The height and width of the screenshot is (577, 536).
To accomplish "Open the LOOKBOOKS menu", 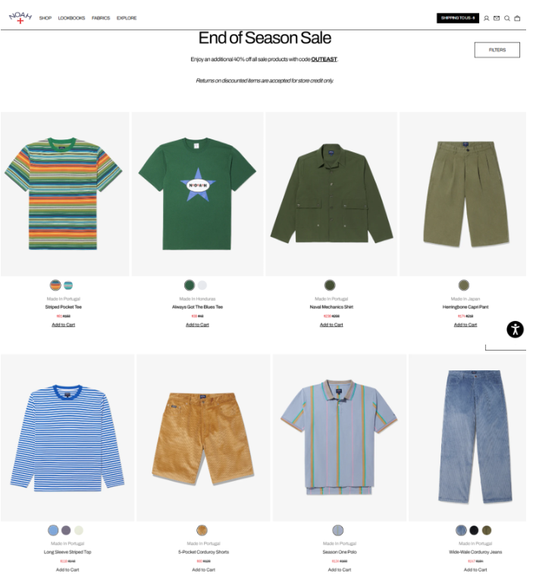I will point(71,18).
